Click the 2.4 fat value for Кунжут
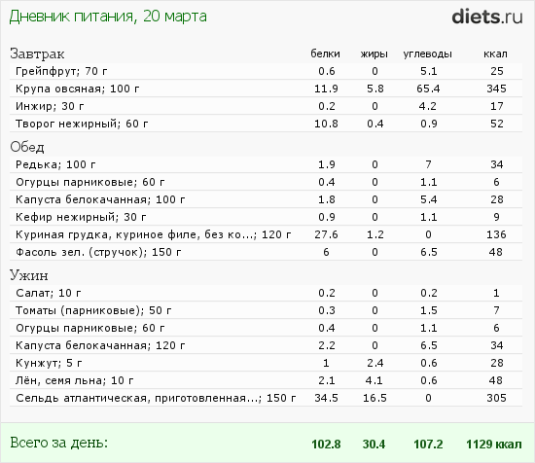Screen dimensions: 535x463 [374, 363]
